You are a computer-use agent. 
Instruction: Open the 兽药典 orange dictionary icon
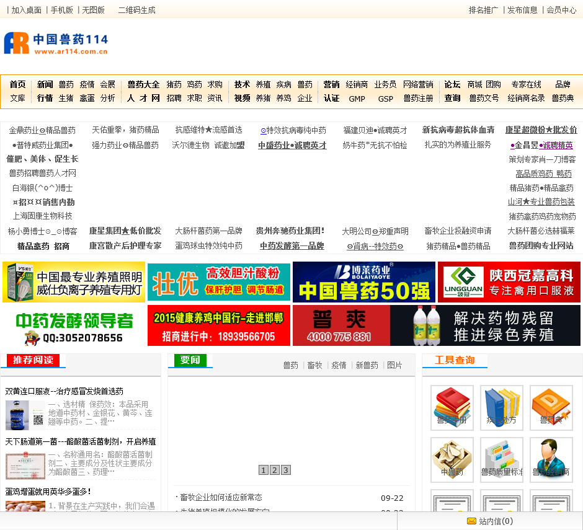[x=551, y=408]
